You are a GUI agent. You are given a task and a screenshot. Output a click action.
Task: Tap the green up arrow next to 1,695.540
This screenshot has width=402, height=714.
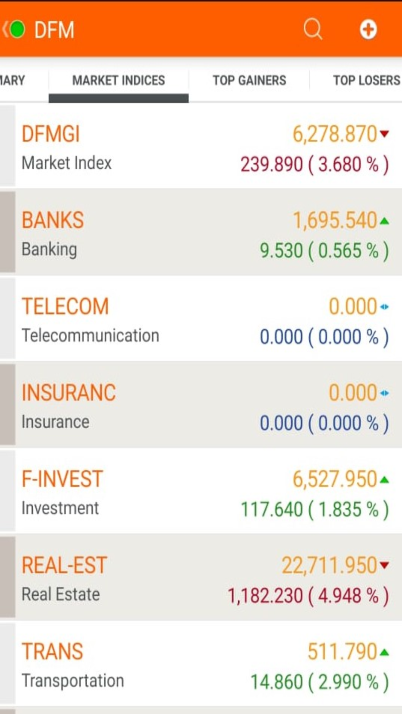pyautogui.click(x=384, y=221)
